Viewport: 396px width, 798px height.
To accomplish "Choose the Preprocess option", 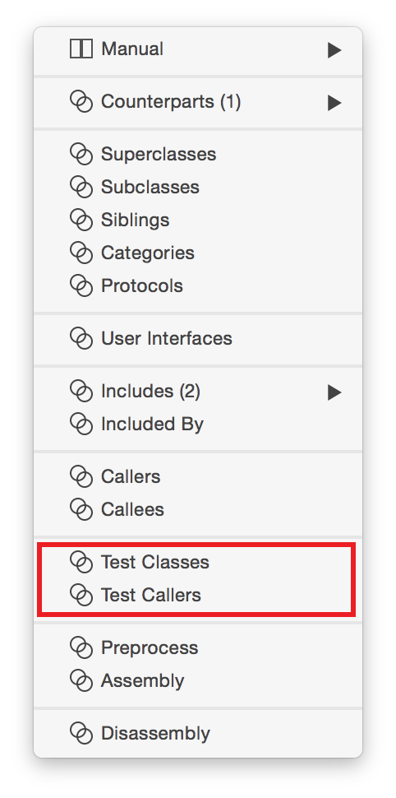I will tap(198, 648).
